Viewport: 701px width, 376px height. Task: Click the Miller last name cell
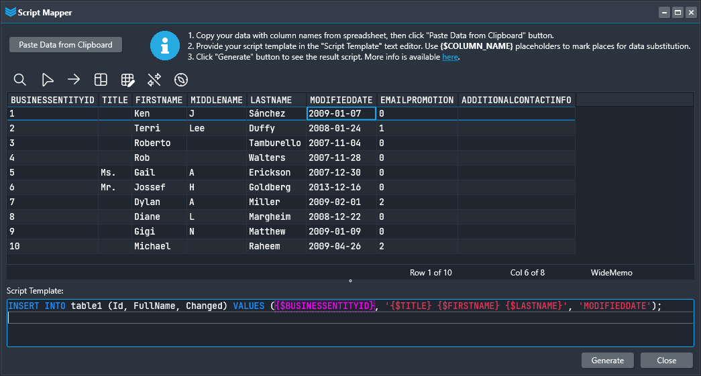tap(276, 202)
